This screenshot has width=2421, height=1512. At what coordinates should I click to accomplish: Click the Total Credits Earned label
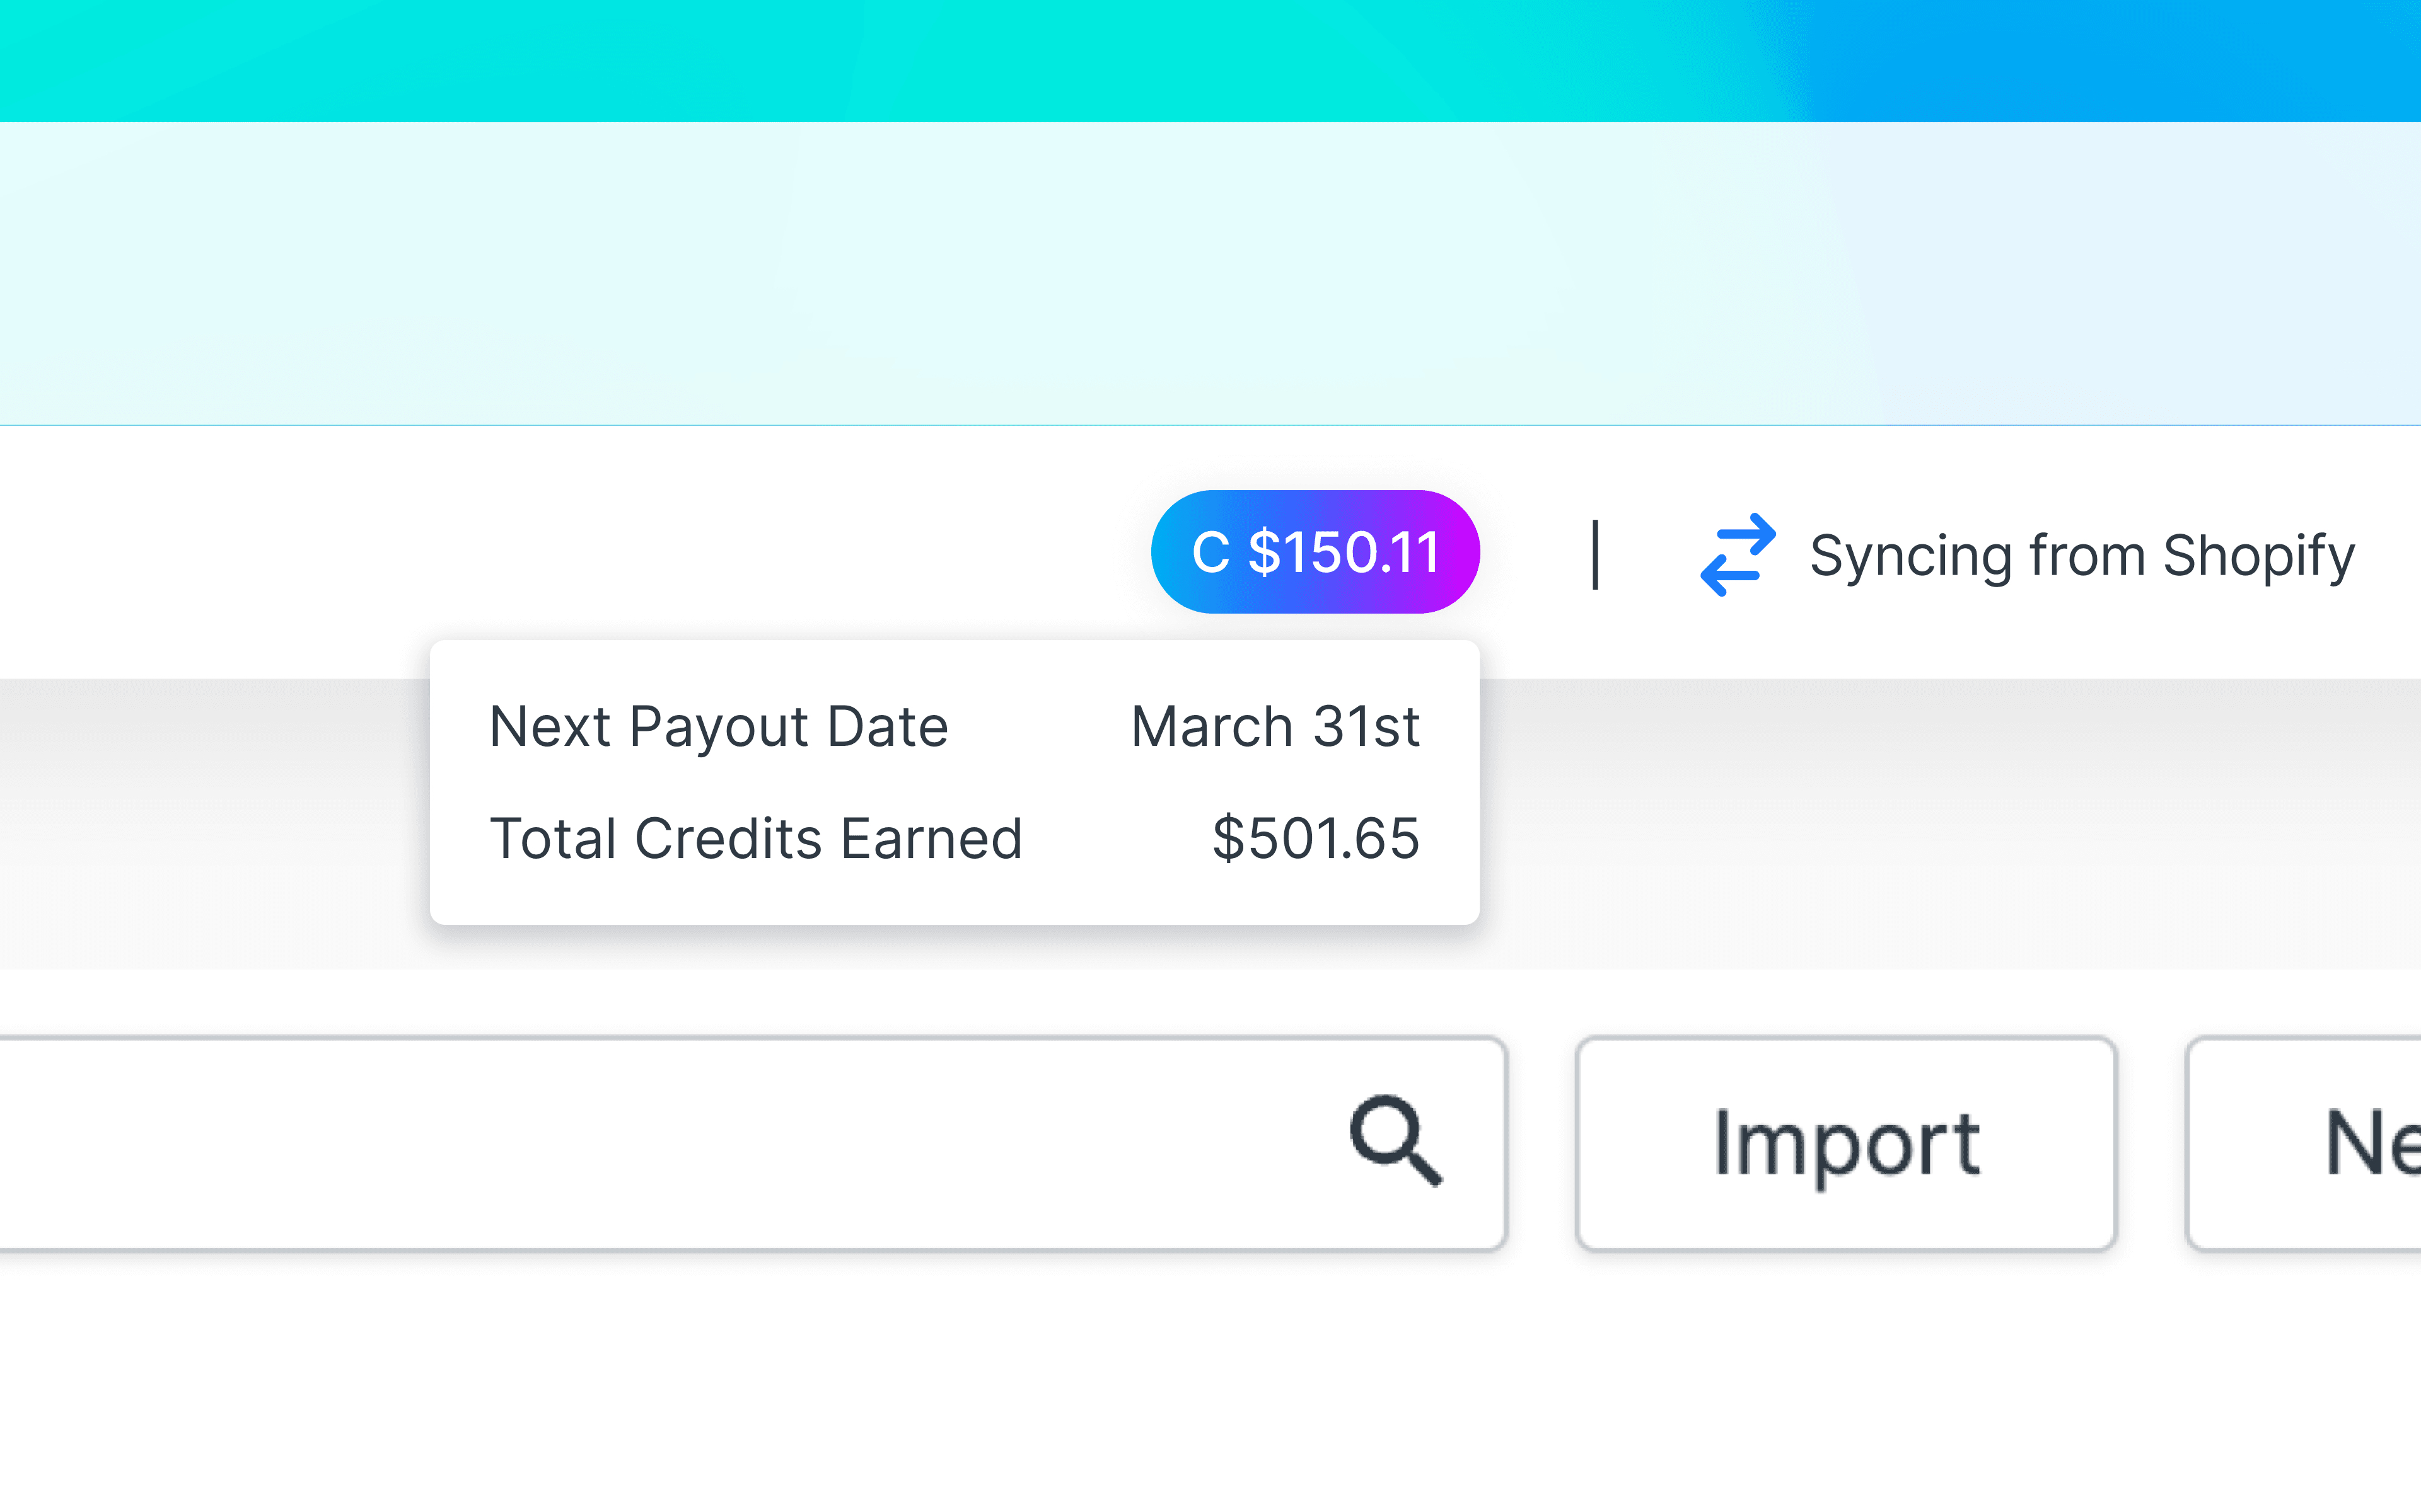[x=755, y=838]
